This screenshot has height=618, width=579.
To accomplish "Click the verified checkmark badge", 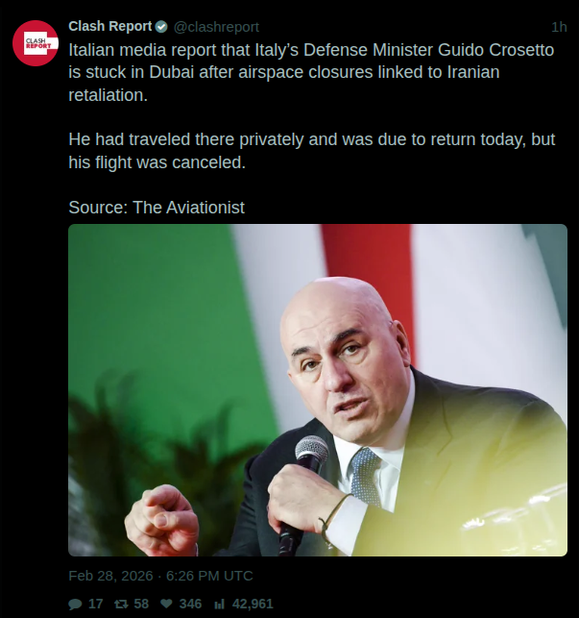I will (161, 27).
